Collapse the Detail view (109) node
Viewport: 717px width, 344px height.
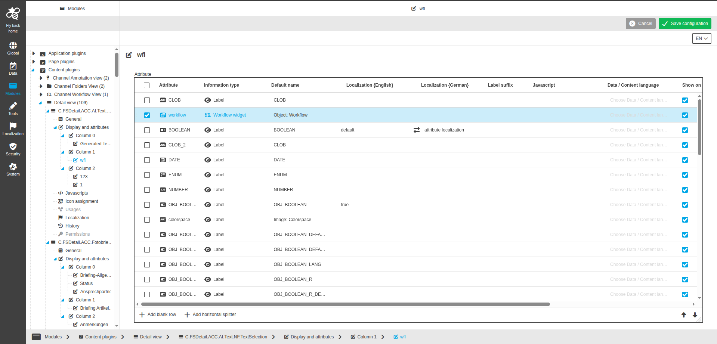pos(41,103)
